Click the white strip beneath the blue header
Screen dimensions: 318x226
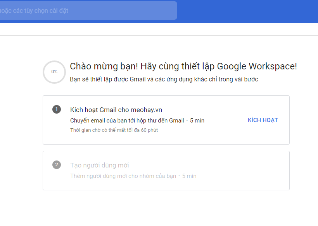[159, 29]
